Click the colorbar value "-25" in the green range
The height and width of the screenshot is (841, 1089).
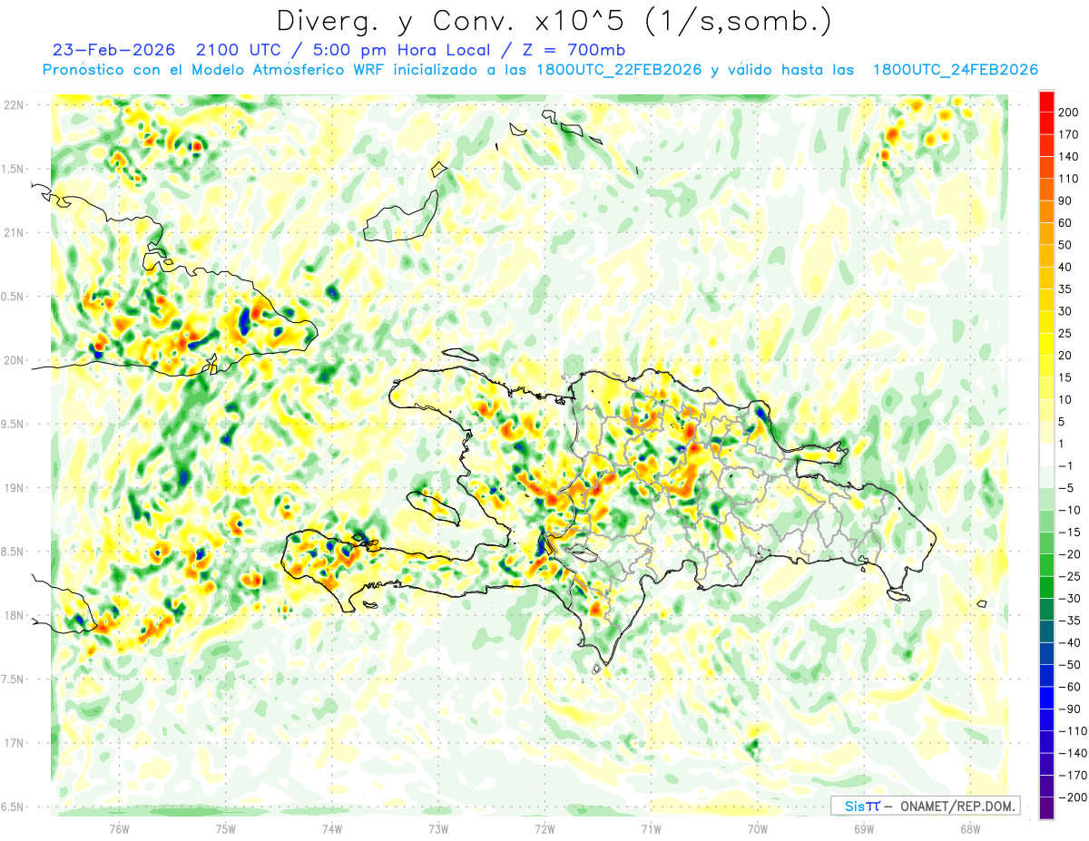(1071, 576)
